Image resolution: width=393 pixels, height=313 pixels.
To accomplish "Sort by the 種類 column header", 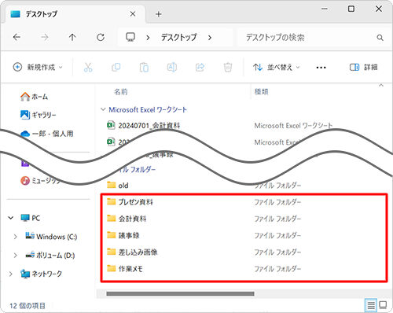I will (x=261, y=92).
